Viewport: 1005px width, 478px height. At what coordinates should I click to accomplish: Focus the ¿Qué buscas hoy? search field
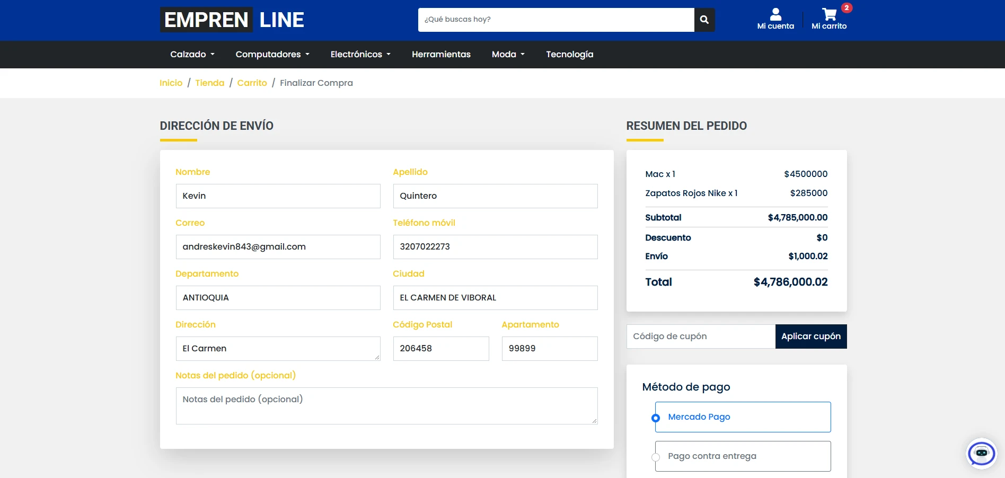click(556, 20)
